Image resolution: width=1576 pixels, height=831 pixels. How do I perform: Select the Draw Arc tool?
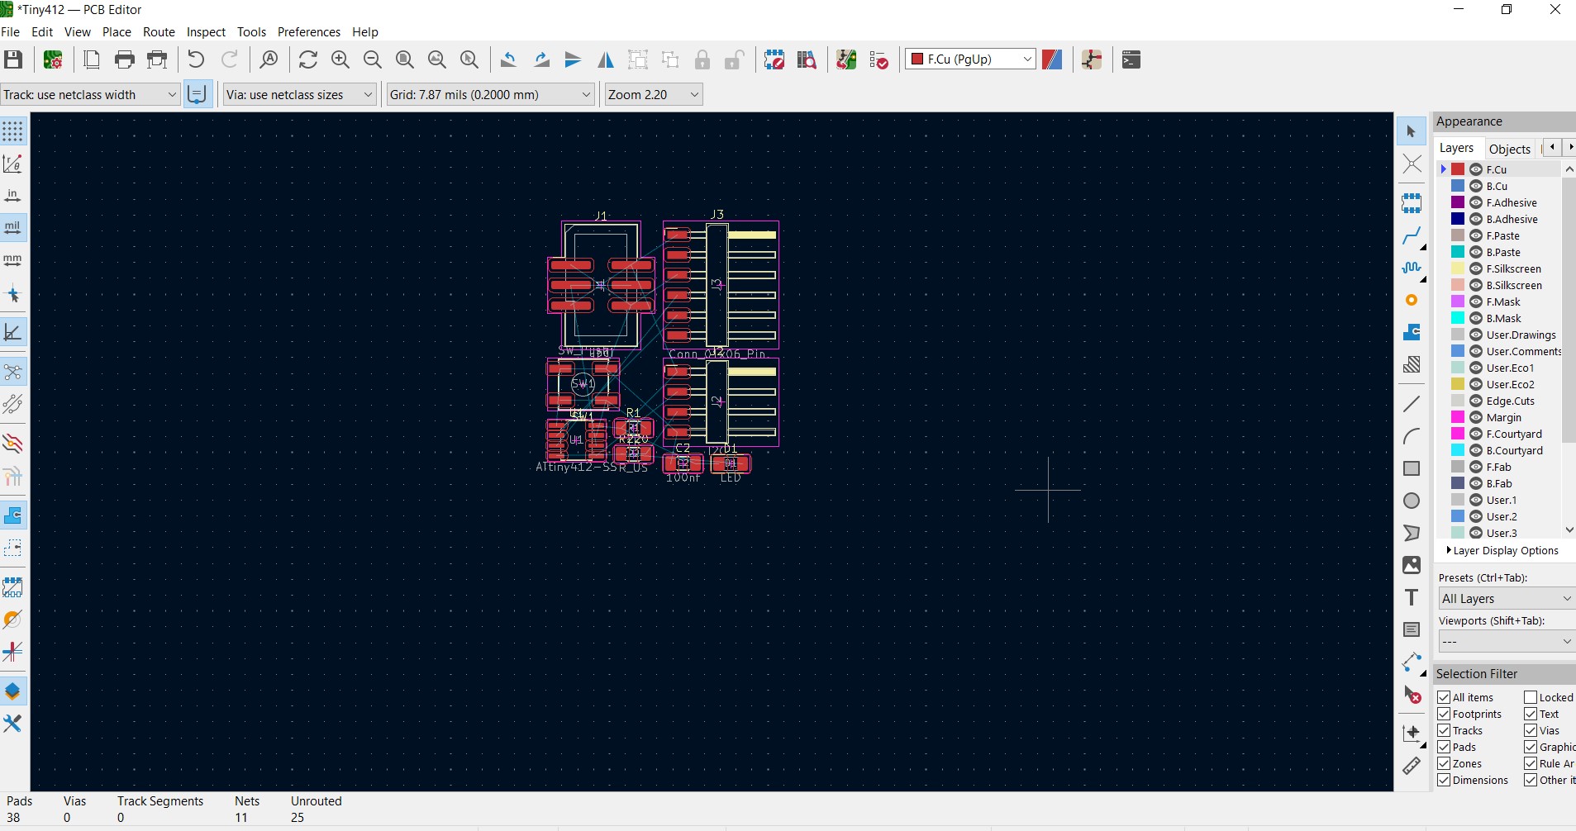point(1412,436)
